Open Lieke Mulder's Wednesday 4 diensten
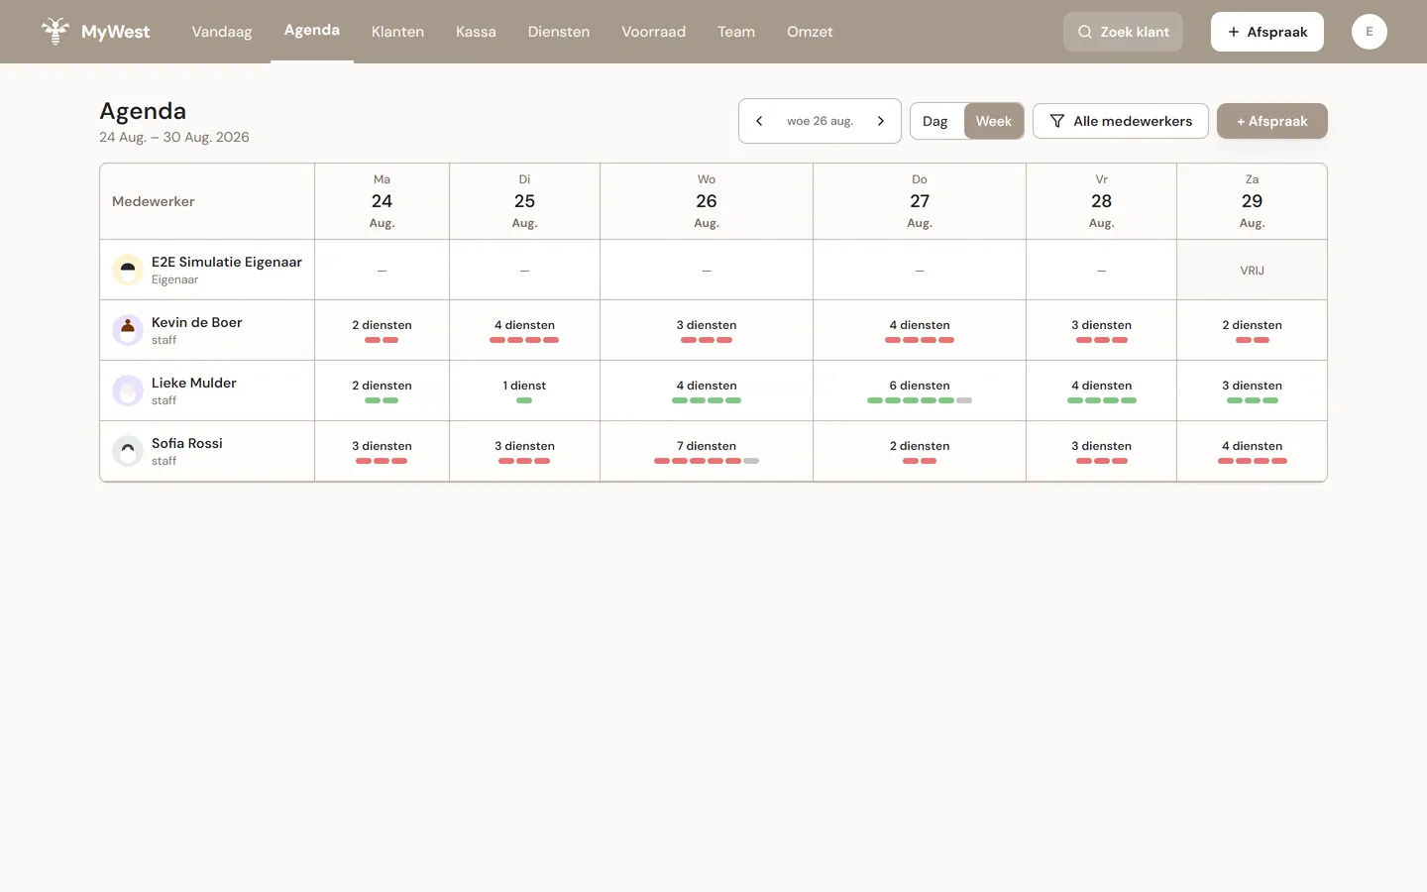 pyautogui.click(x=707, y=390)
